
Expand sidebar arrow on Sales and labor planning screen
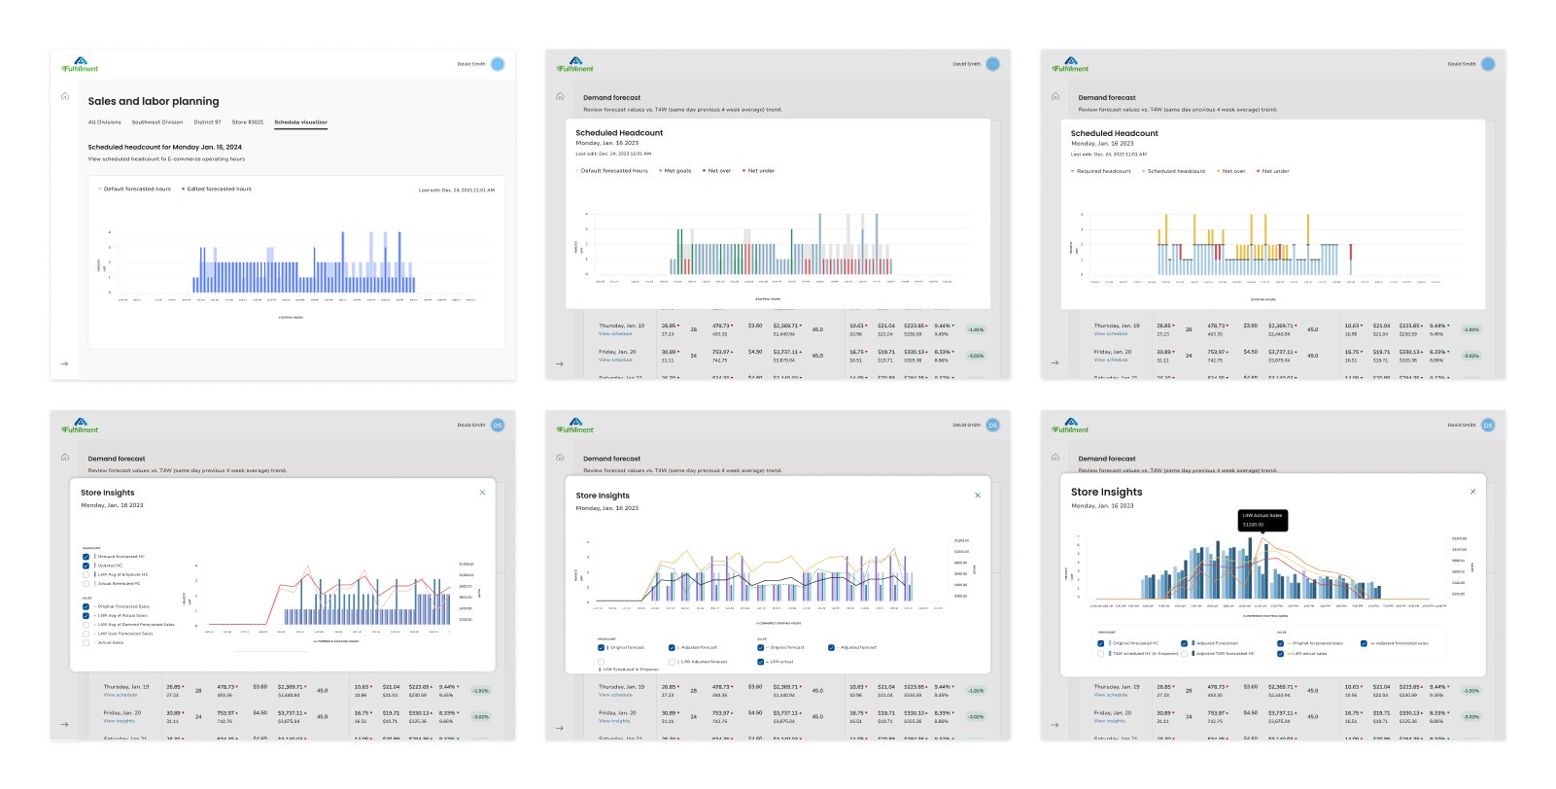[64, 363]
